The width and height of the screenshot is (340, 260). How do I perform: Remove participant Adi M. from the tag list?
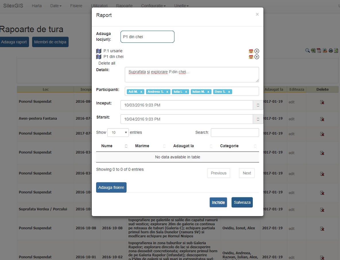click(x=141, y=92)
